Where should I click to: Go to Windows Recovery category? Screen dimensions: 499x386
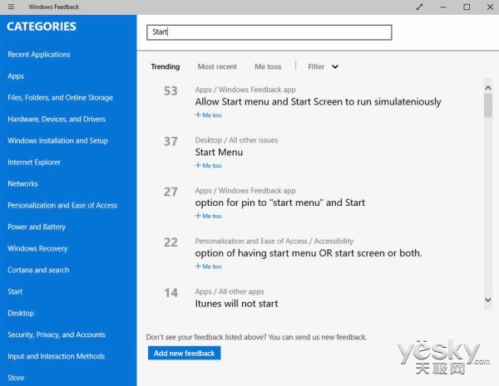(x=37, y=248)
